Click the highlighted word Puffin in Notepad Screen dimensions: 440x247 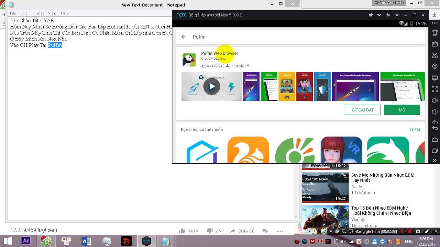tap(55, 45)
